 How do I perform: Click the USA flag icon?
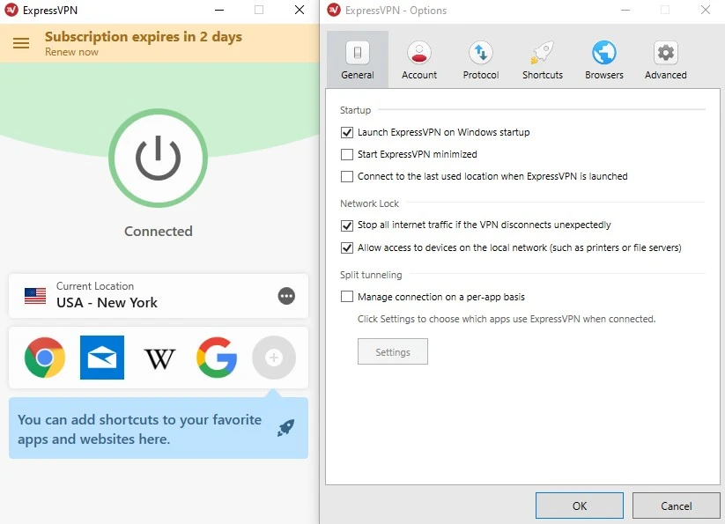click(35, 296)
